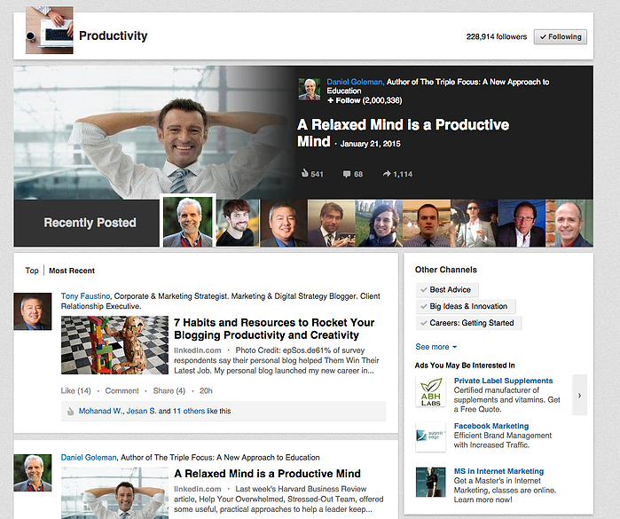Open Tony Faustino's avatar beside his post
This screenshot has width=620, height=519.
click(33, 311)
